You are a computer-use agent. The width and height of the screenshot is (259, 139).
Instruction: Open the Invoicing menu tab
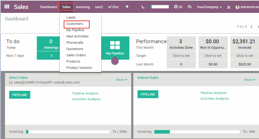tap(83, 7)
